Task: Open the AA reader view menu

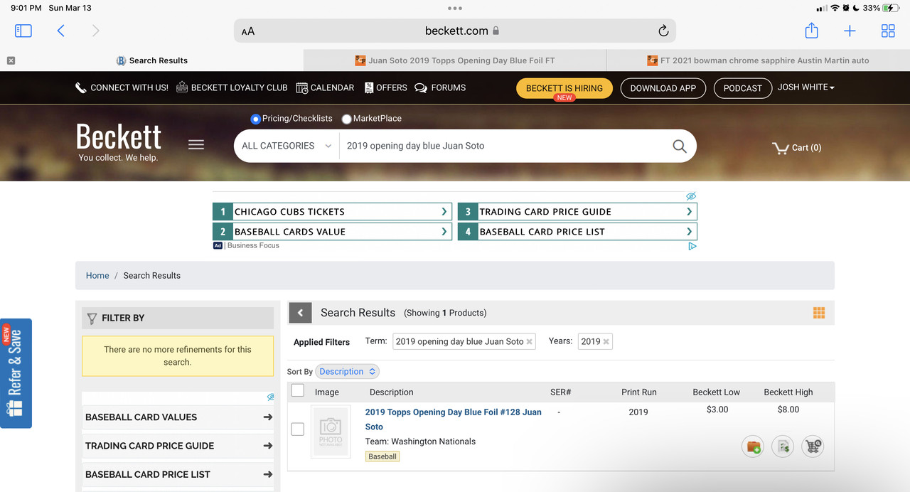Action: pos(248,31)
